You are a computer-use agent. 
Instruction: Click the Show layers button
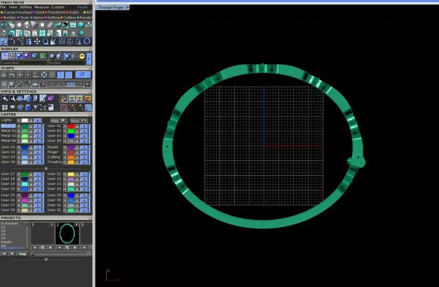[79, 121]
